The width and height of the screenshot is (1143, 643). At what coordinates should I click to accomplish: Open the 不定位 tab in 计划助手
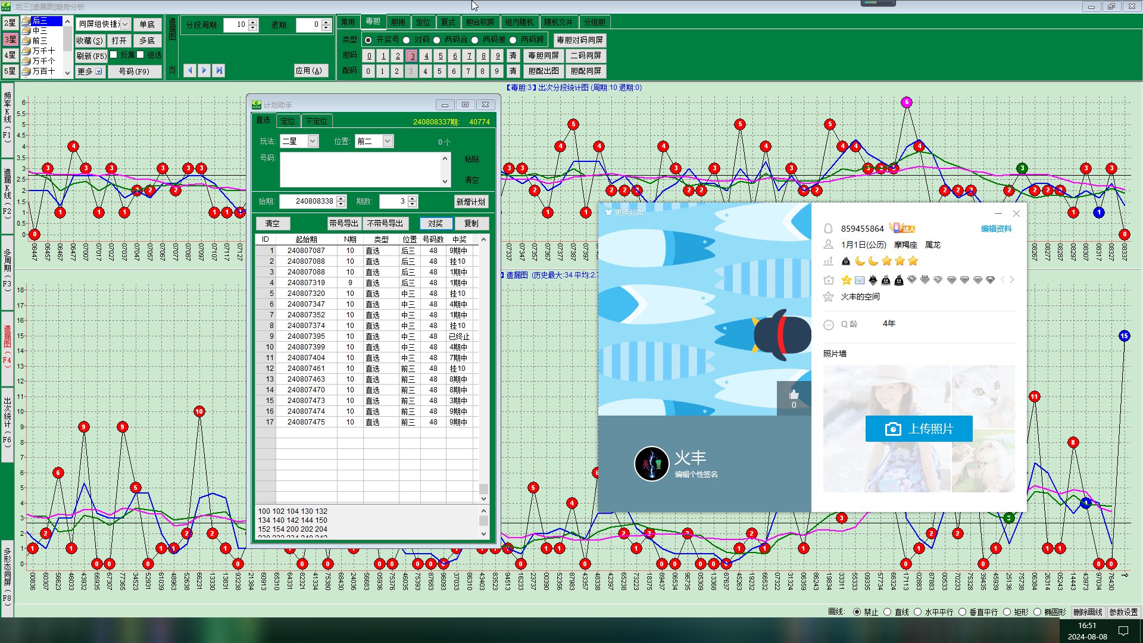pos(316,121)
